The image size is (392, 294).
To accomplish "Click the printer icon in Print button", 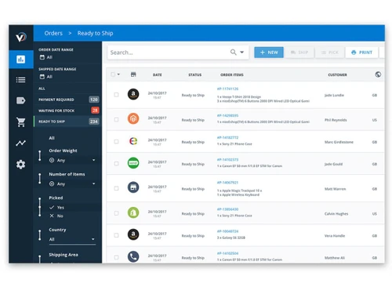I will [354, 53].
